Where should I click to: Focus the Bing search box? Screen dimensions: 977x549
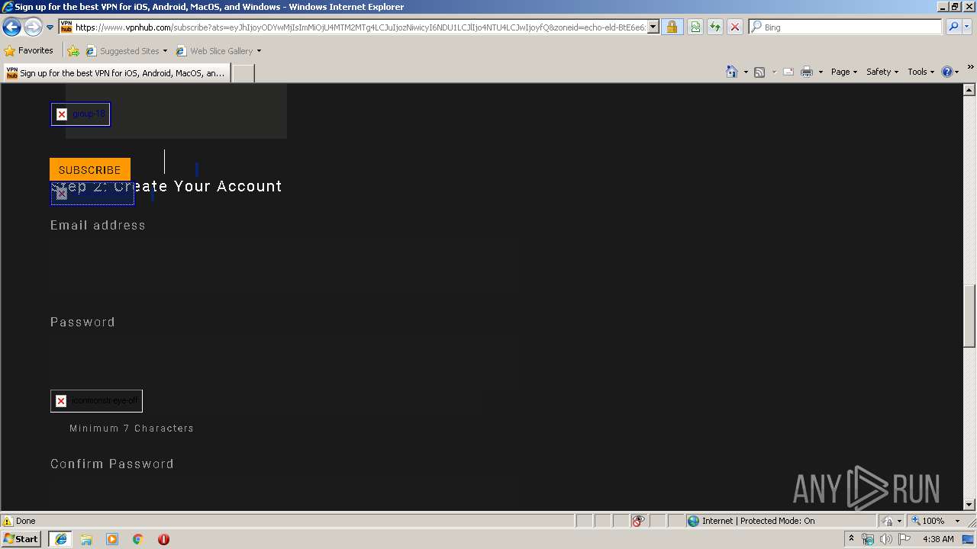pos(846,27)
